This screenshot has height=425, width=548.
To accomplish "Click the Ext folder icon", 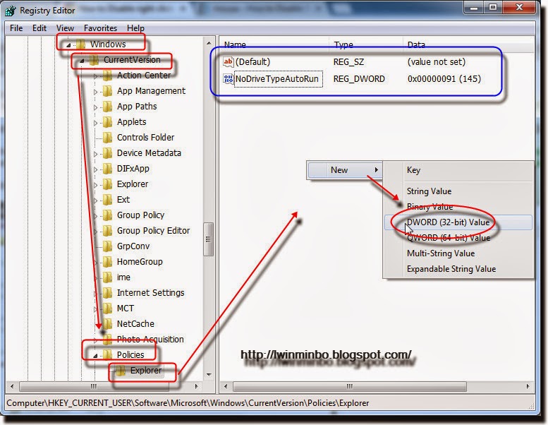I will click(107, 200).
